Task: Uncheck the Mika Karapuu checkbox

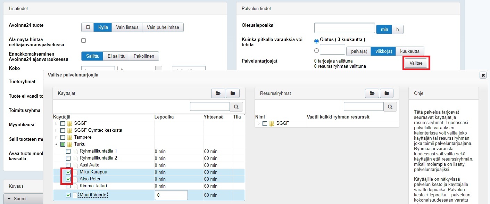Action: click(x=68, y=172)
